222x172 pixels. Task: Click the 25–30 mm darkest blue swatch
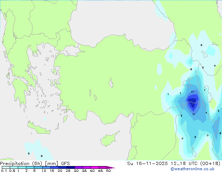coord(70,167)
